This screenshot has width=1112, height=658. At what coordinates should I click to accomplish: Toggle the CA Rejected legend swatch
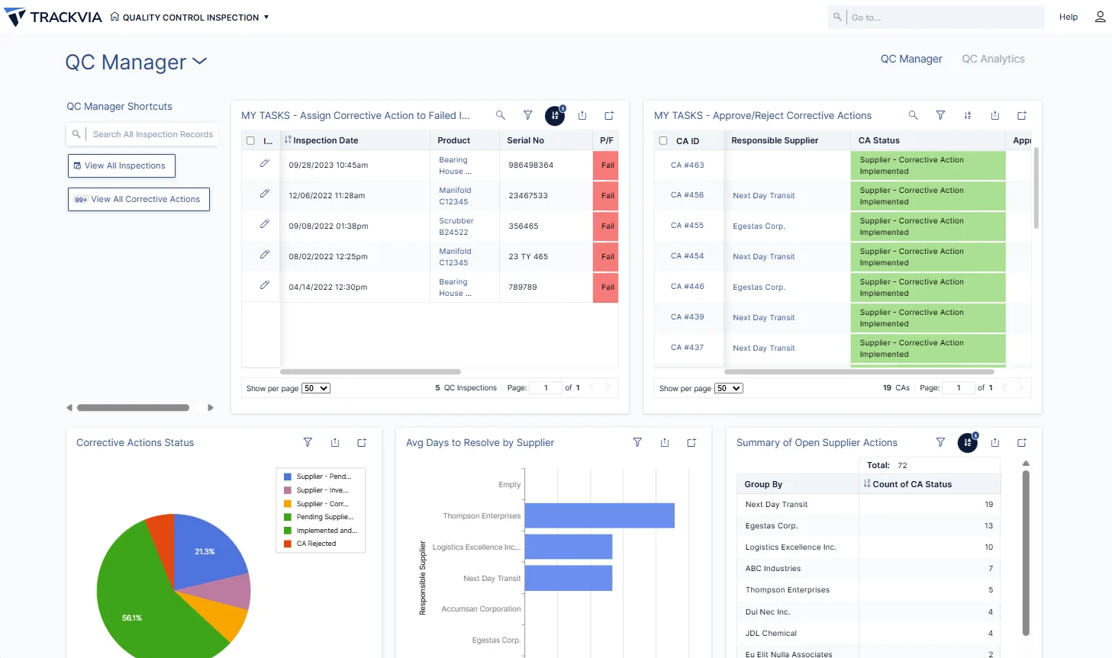tap(288, 544)
